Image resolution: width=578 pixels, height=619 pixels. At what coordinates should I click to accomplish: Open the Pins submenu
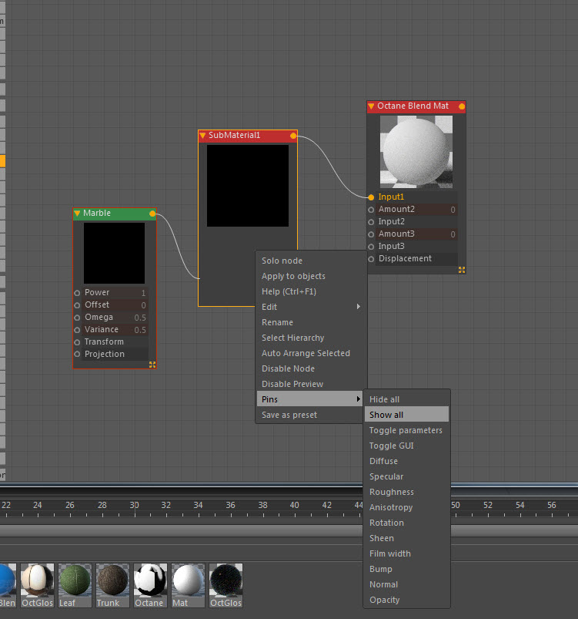[309, 399]
